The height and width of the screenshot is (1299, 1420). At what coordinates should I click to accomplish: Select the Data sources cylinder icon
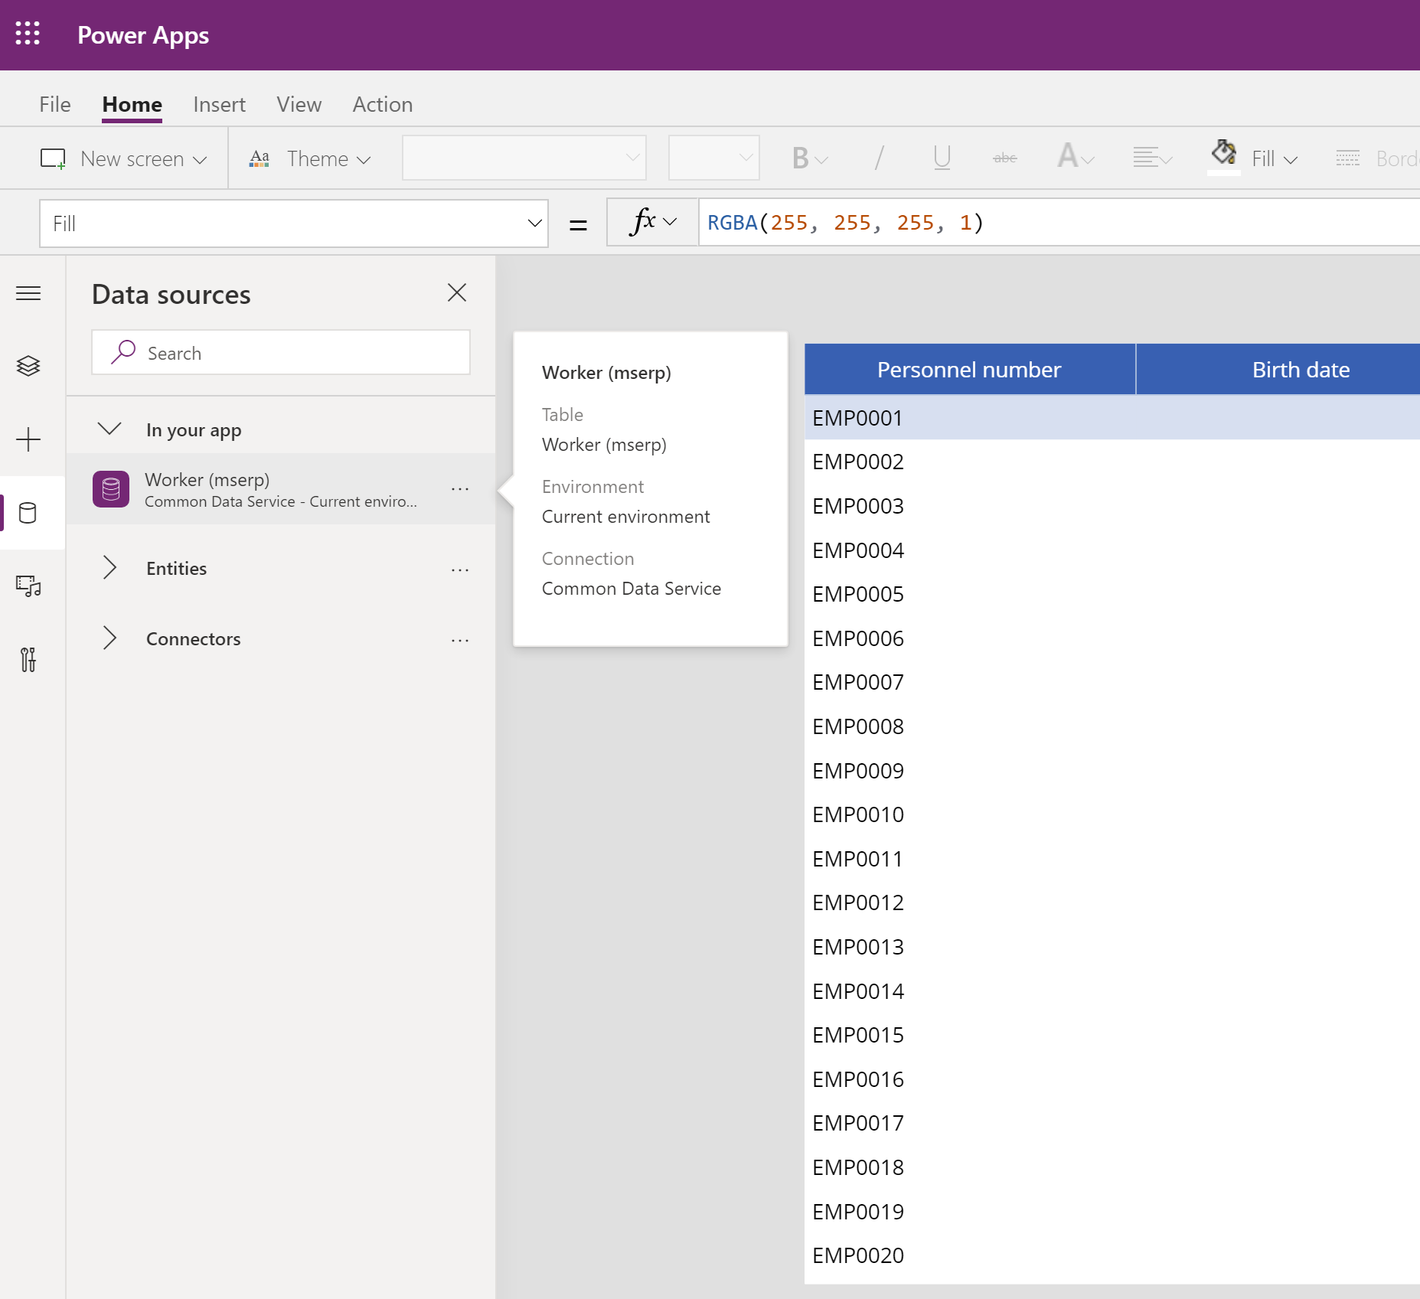click(28, 513)
